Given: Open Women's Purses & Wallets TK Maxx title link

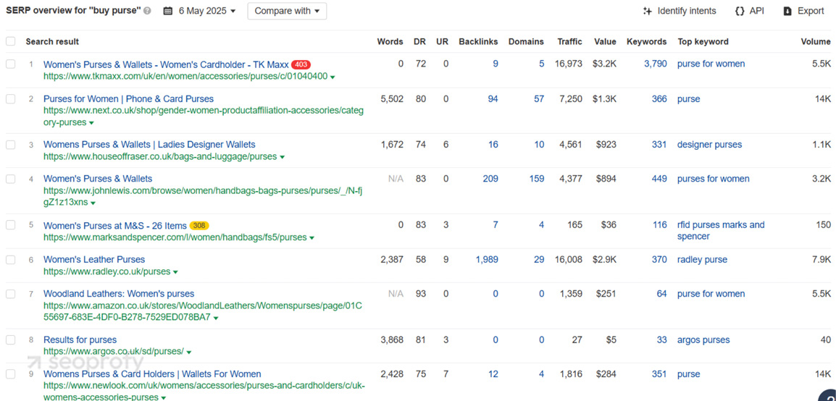Looking at the screenshot, I should click(166, 64).
